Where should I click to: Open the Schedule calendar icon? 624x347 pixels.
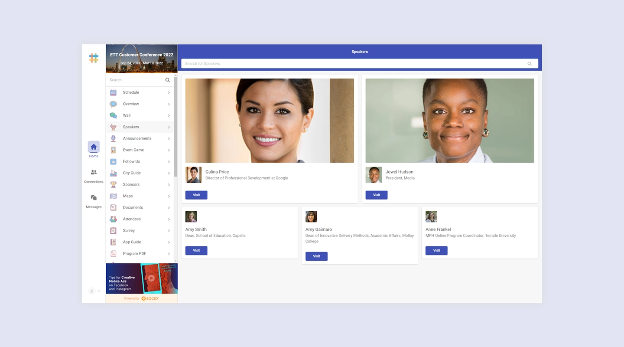(x=114, y=92)
